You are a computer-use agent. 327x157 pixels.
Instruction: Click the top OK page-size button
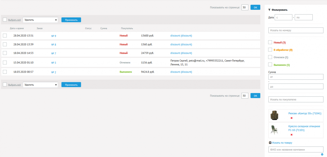tap(255, 8)
